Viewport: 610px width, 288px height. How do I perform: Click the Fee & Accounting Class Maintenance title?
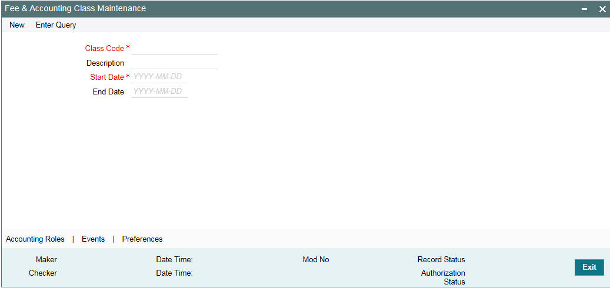click(x=75, y=8)
